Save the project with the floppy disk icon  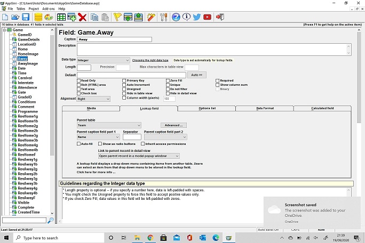[x=26, y=17]
